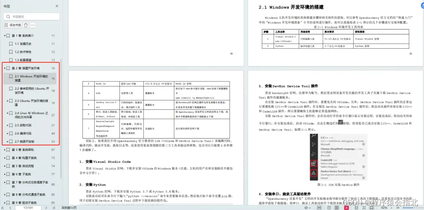The height and width of the screenshot is (210, 424).
Task: Click heading 1. 安装 Visual Studio Code
Action: click(105, 162)
